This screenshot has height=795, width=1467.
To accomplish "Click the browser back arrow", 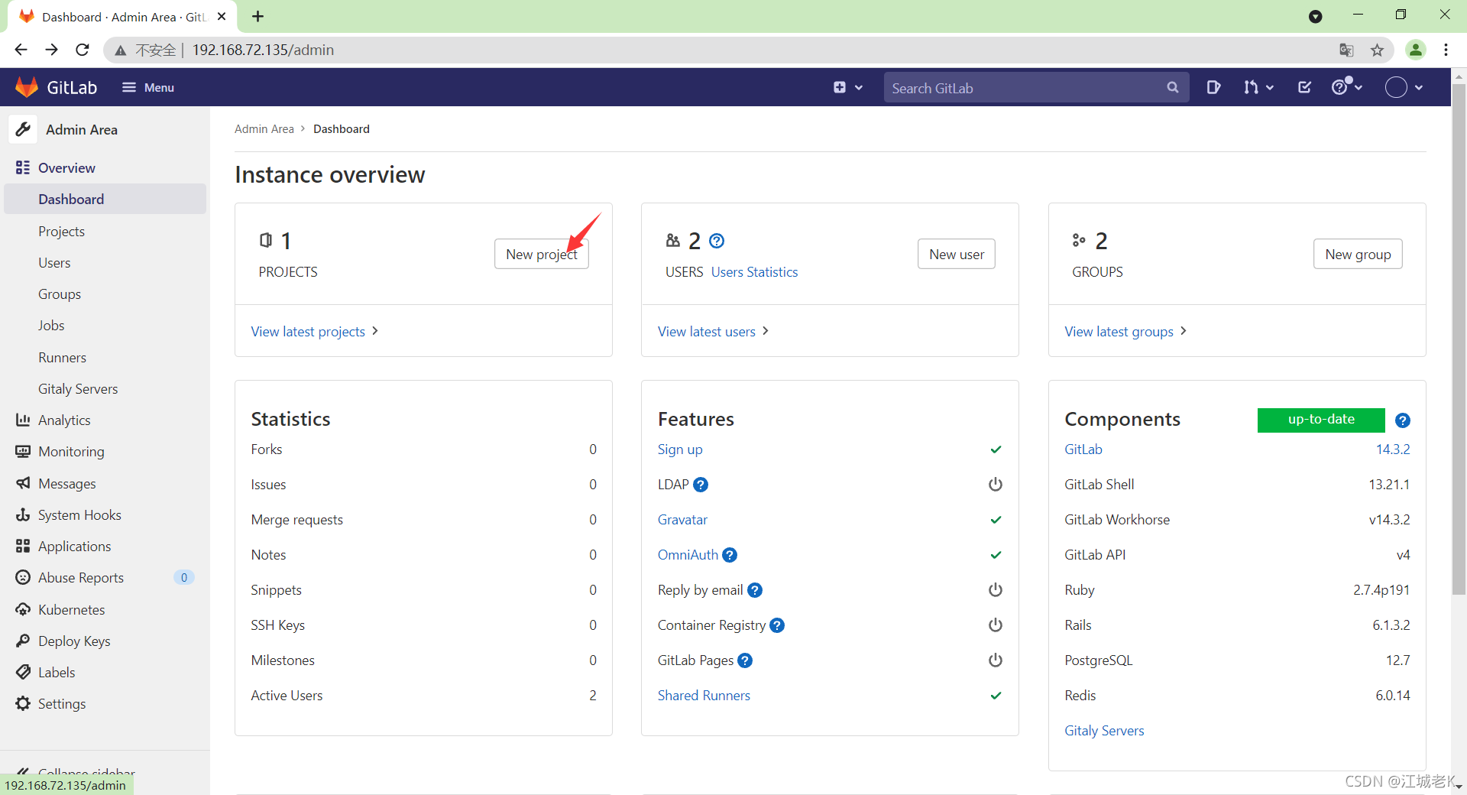I will click(x=21, y=50).
